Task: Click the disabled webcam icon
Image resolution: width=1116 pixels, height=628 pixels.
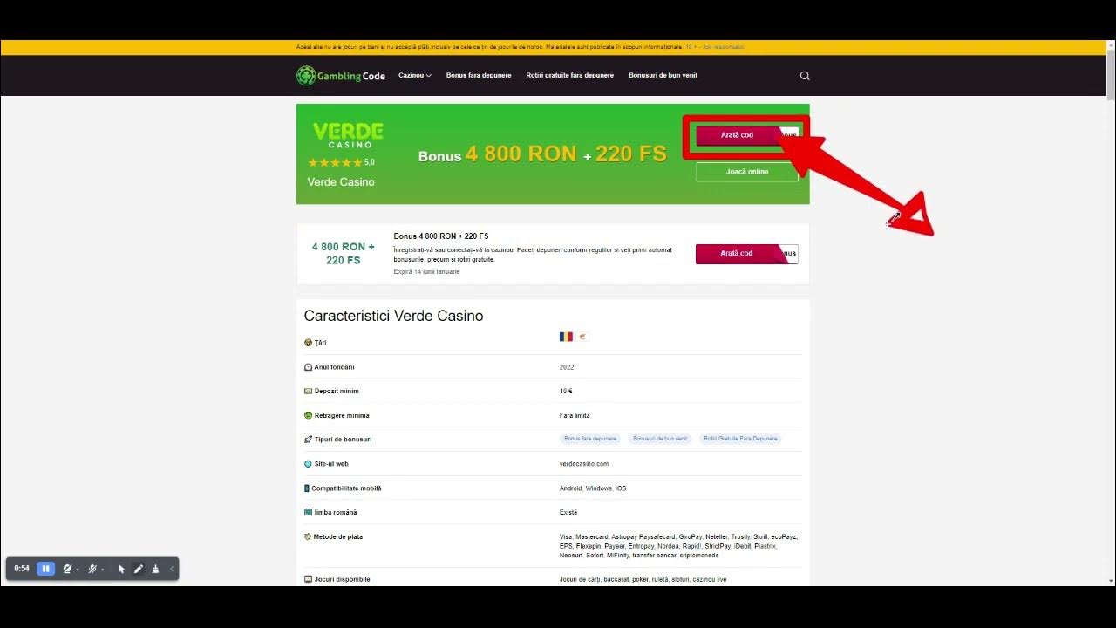Action: pyautogui.click(x=68, y=569)
